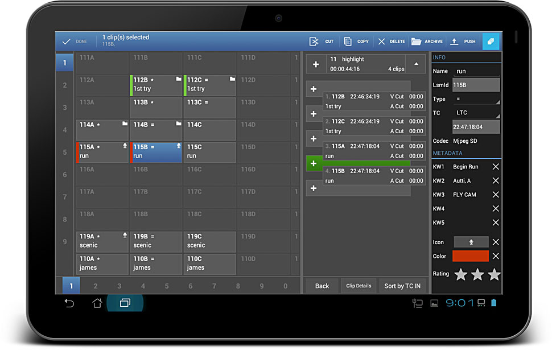
Task: Click the Sort by TC IN button
Action: pos(402,286)
